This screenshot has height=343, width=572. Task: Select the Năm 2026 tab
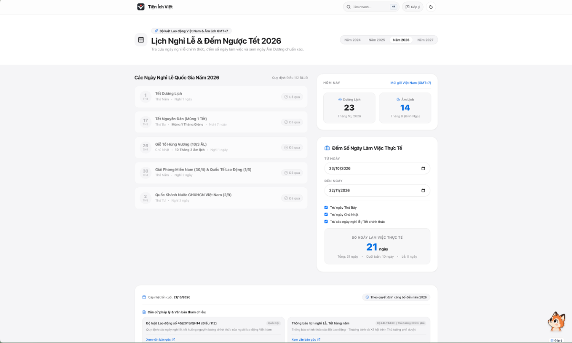point(401,40)
